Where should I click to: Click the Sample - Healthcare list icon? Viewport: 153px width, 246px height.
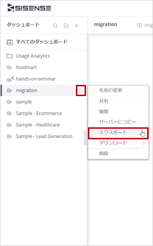click(x=9, y=125)
